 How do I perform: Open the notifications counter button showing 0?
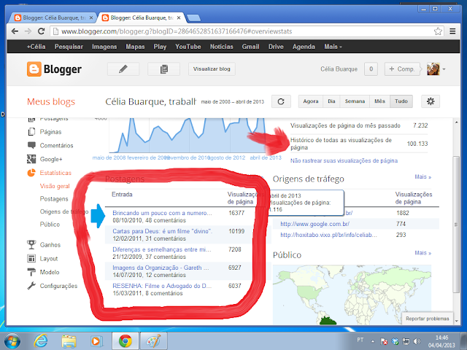pyautogui.click(x=371, y=69)
